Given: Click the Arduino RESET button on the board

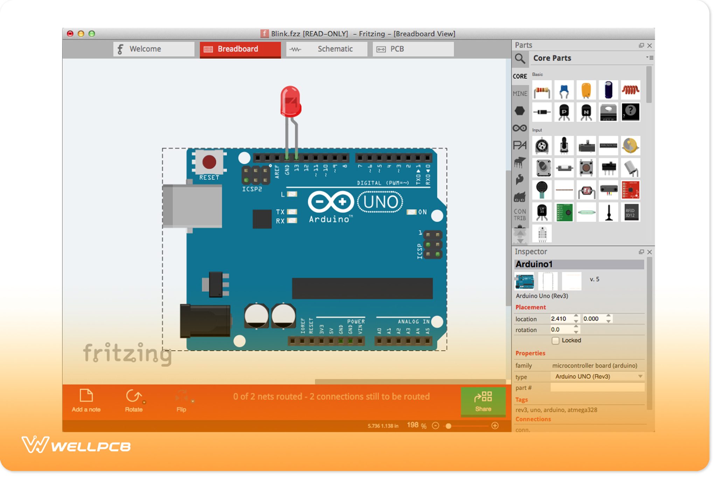Looking at the screenshot, I should click(x=209, y=162).
